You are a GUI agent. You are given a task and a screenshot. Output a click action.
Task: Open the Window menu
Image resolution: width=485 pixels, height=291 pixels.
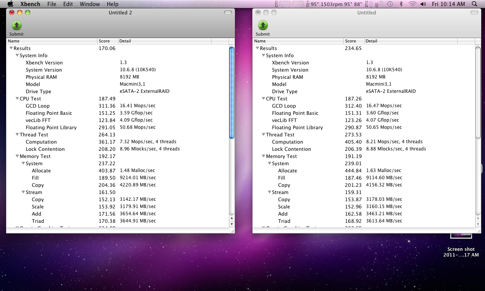(x=90, y=4)
